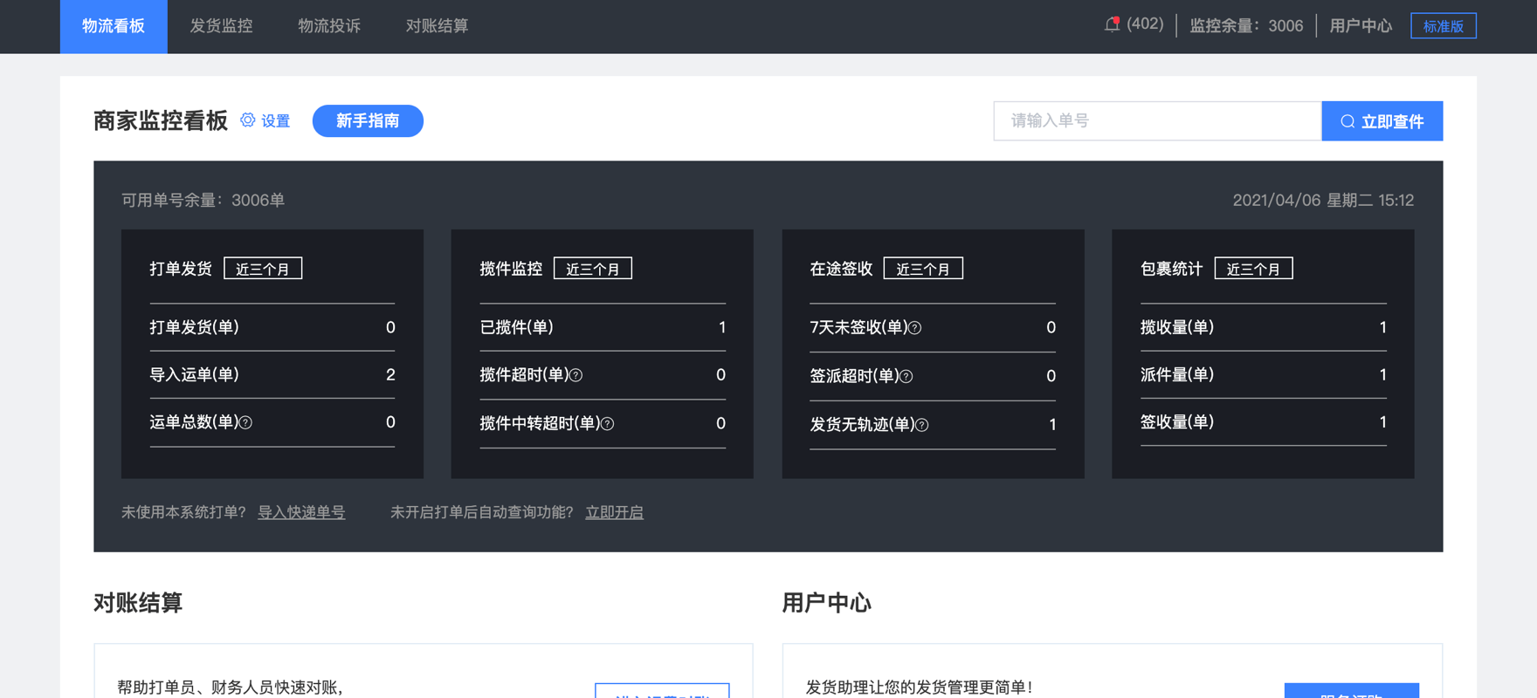Follow the 导入快递单号 link
The image size is (1537, 698).
pyautogui.click(x=301, y=512)
